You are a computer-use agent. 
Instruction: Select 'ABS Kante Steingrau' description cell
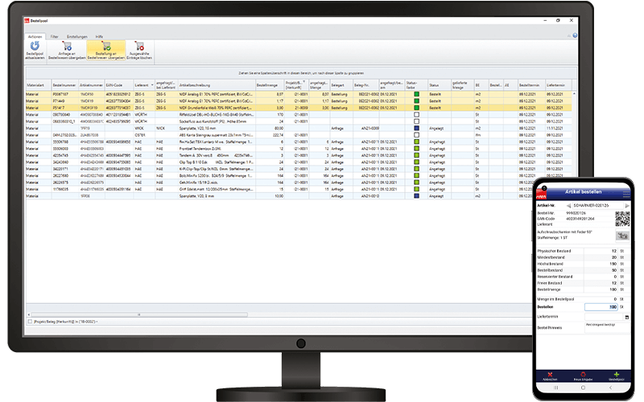coord(217,135)
